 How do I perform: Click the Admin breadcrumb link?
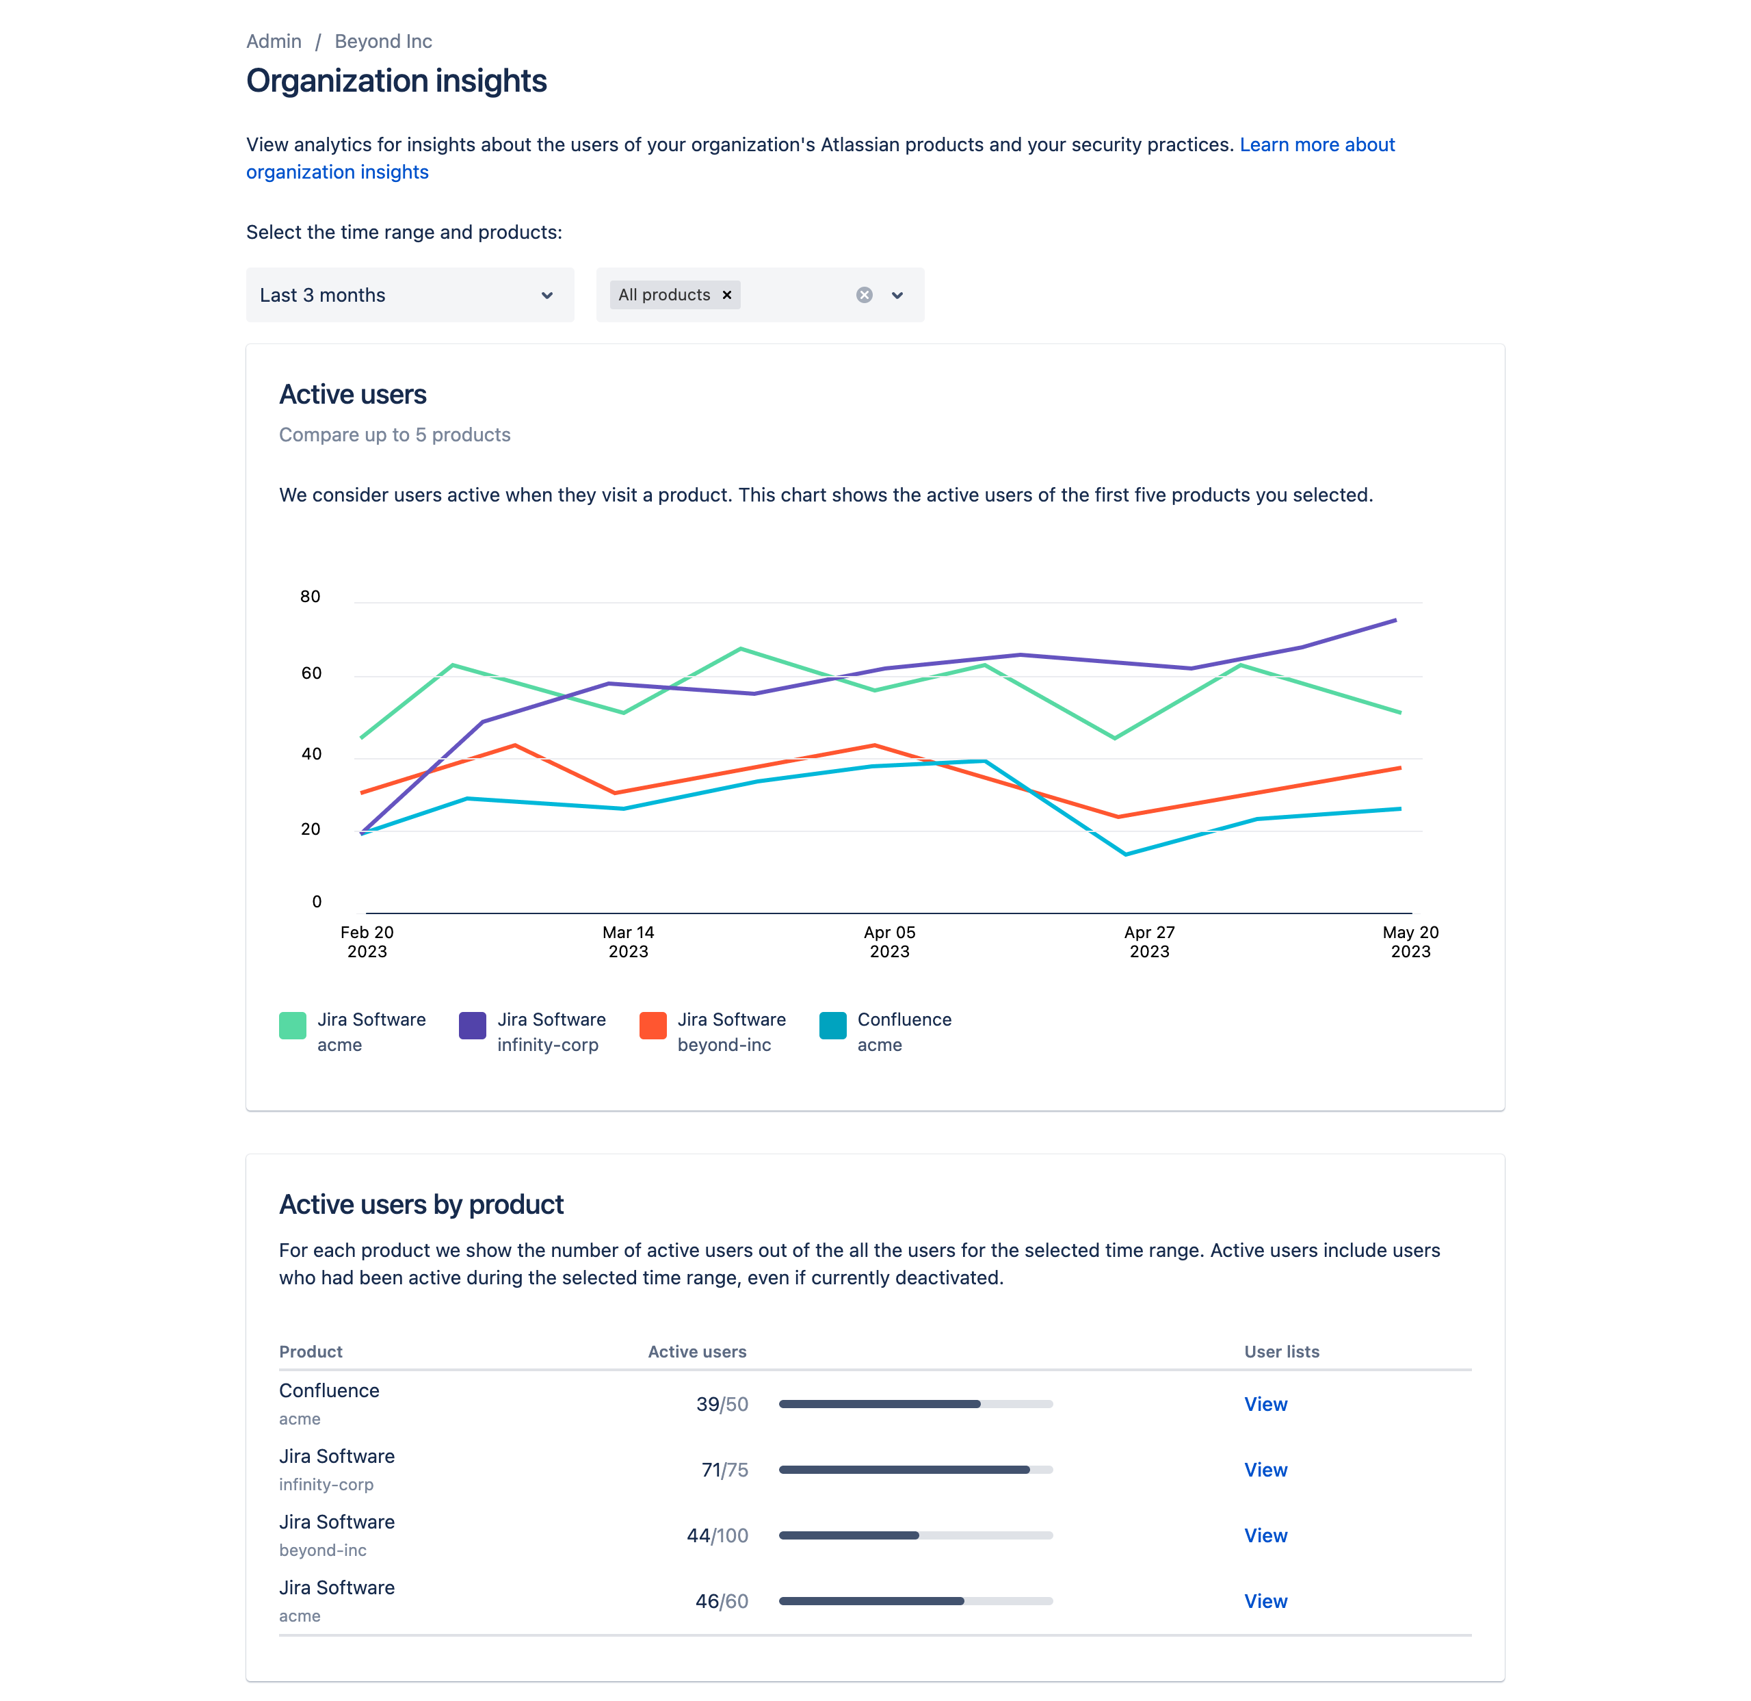click(x=274, y=41)
